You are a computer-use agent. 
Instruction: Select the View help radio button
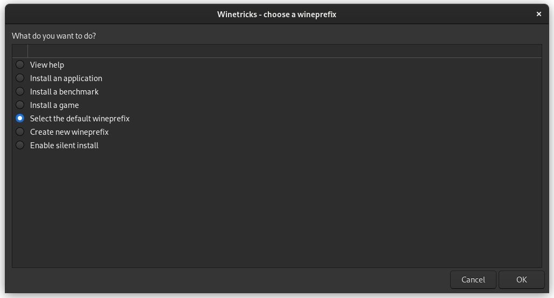click(20, 64)
